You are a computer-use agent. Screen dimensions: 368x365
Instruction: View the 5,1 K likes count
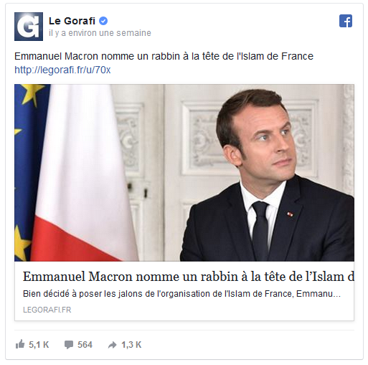39,345
